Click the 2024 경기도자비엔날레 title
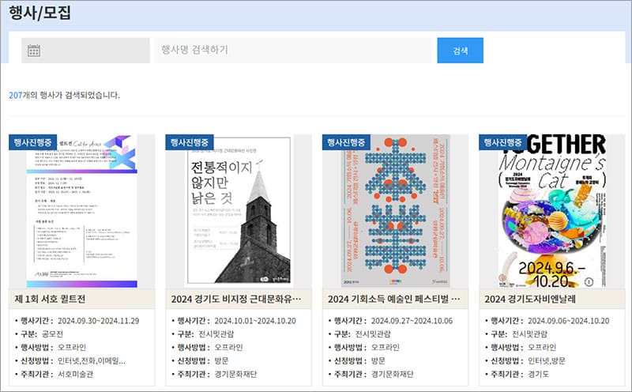This screenshot has width=632, height=392. 530,300
